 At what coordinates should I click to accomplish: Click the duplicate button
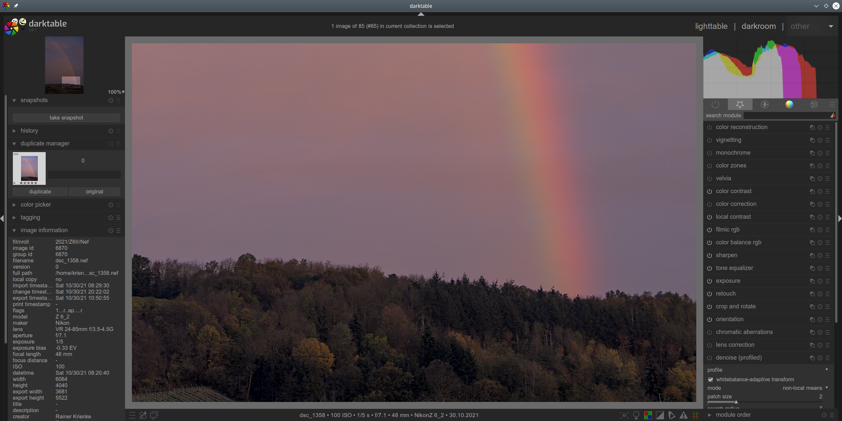tap(40, 191)
